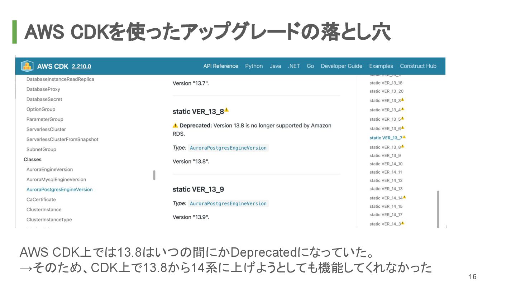Open Examples from the top navigation
516x290 pixels.
pos(381,66)
